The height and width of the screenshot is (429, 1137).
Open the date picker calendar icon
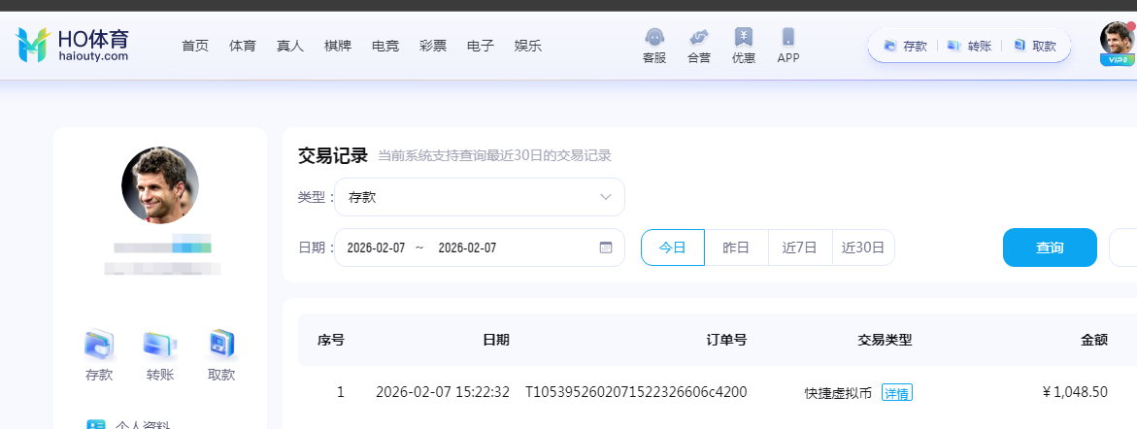click(606, 247)
